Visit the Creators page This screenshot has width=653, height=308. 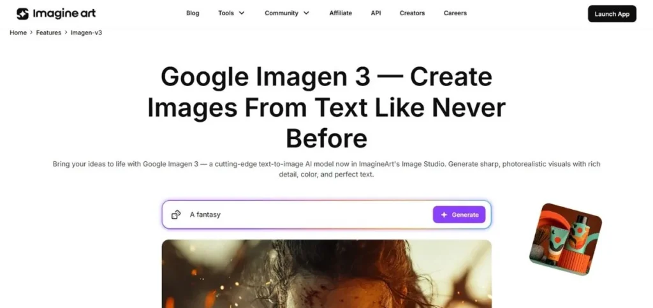412,13
